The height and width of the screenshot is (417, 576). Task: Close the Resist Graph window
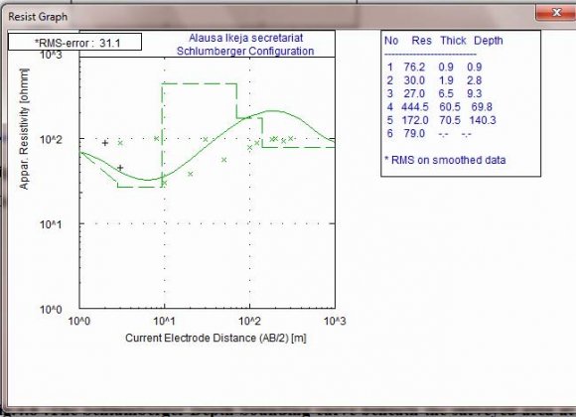(x=556, y=13)
